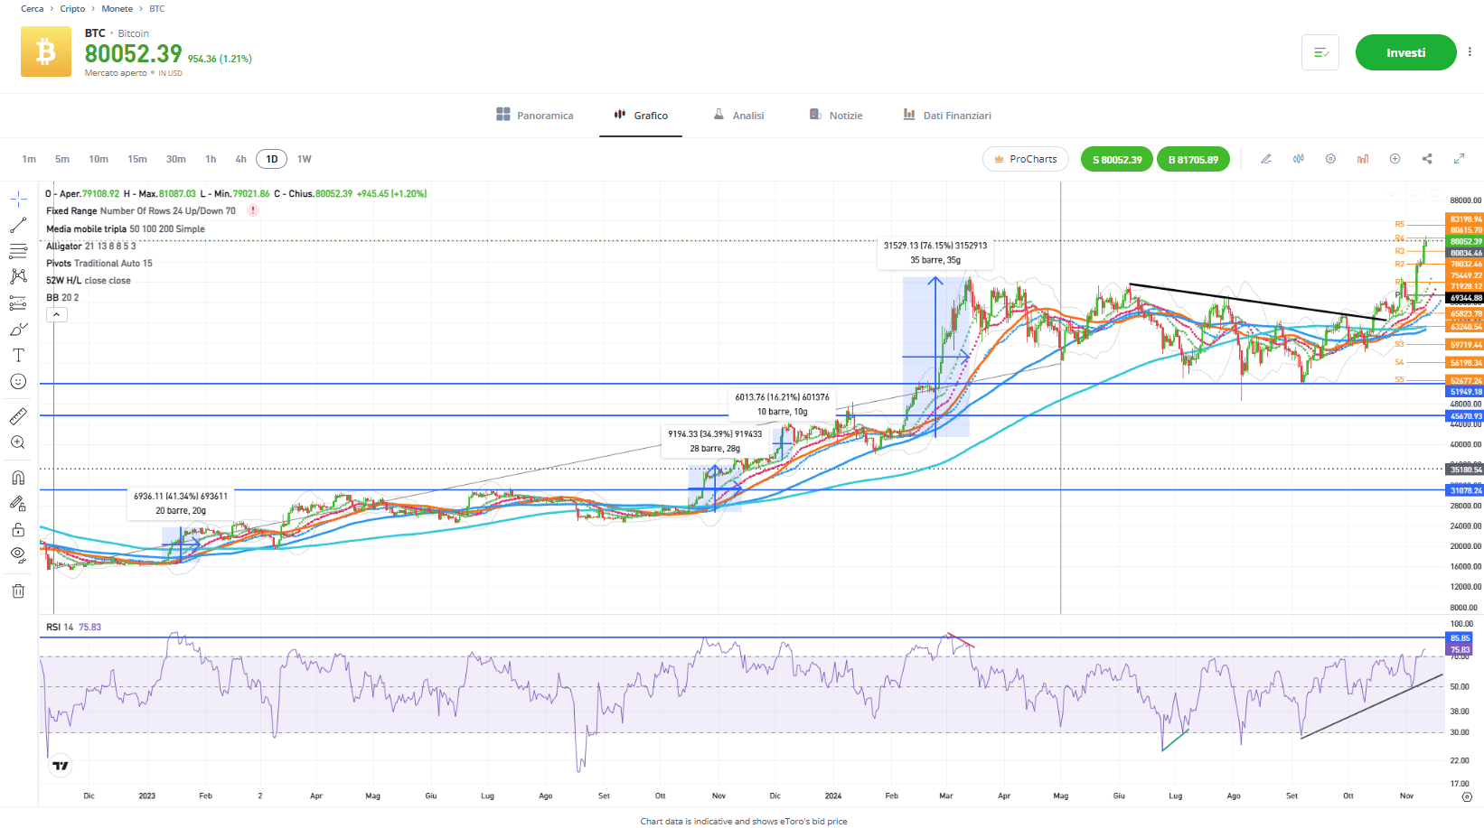The image size is (1484, 828).
Task: Select the 4h timeframe
Action: [x=241, y=159]
